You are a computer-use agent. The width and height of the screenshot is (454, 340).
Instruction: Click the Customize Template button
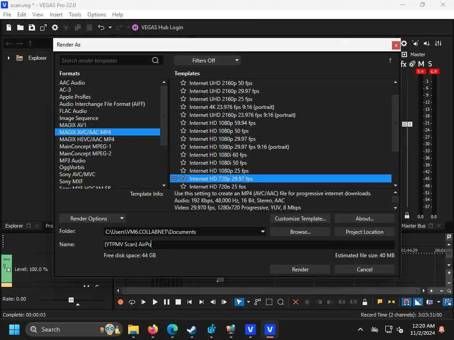pyautogui.click(x=300, y=219)
